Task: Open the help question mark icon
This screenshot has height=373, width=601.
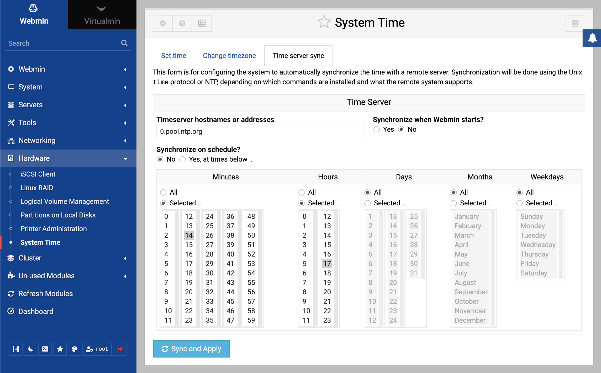Action: point(182,23)
